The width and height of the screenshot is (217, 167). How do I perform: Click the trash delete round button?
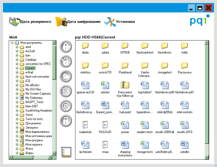66,91
